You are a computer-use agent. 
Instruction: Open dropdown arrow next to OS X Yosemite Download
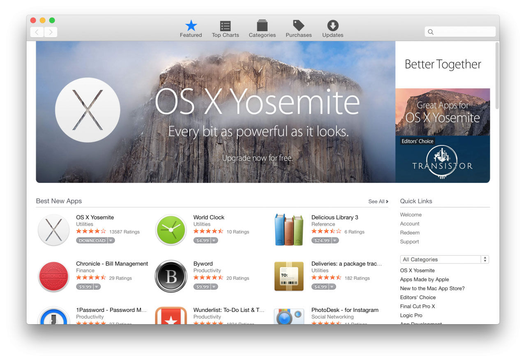click(111, 240)
